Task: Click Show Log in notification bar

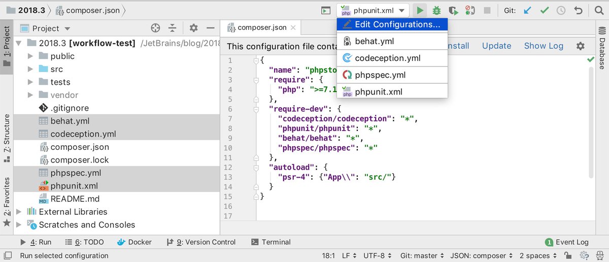Action: click(544, 46)
